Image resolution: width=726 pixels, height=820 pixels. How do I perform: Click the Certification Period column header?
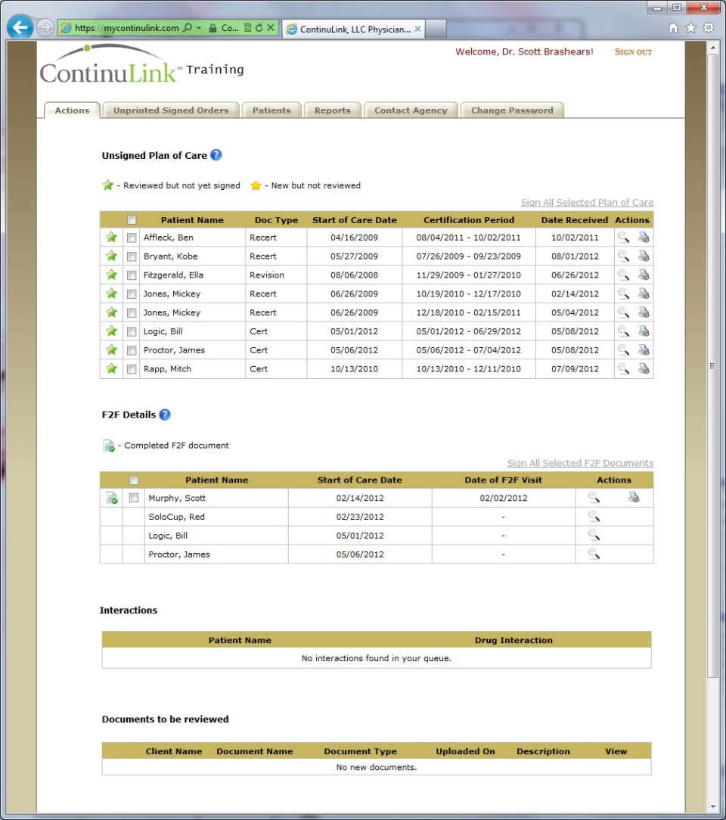tap(469, 220)
